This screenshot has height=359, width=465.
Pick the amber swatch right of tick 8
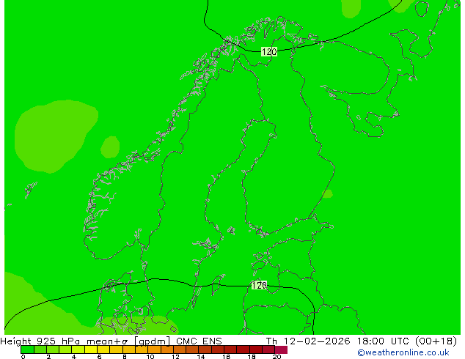128,349
